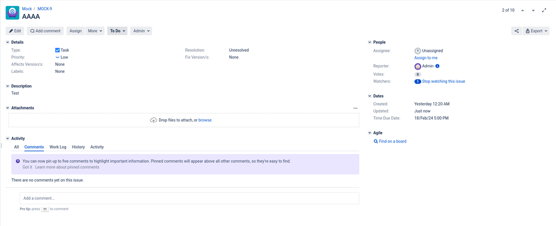Click the Add comment button

tap(46, 31)
